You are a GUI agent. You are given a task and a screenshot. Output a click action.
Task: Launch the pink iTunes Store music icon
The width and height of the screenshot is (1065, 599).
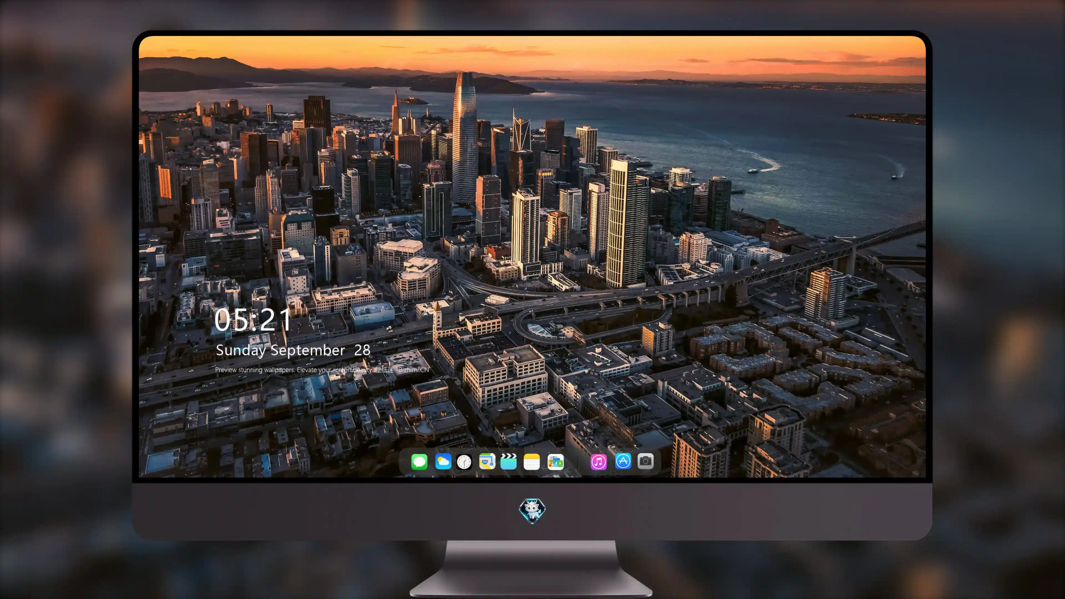pos(599,462)
